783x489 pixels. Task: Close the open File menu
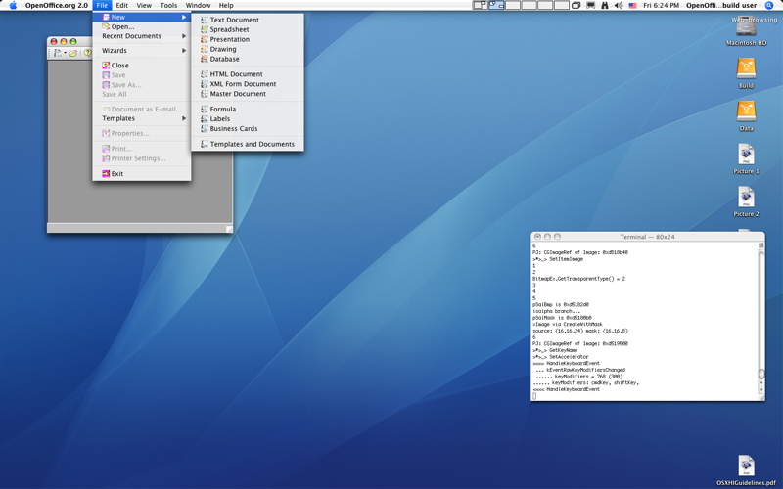[x=102, y=6]
